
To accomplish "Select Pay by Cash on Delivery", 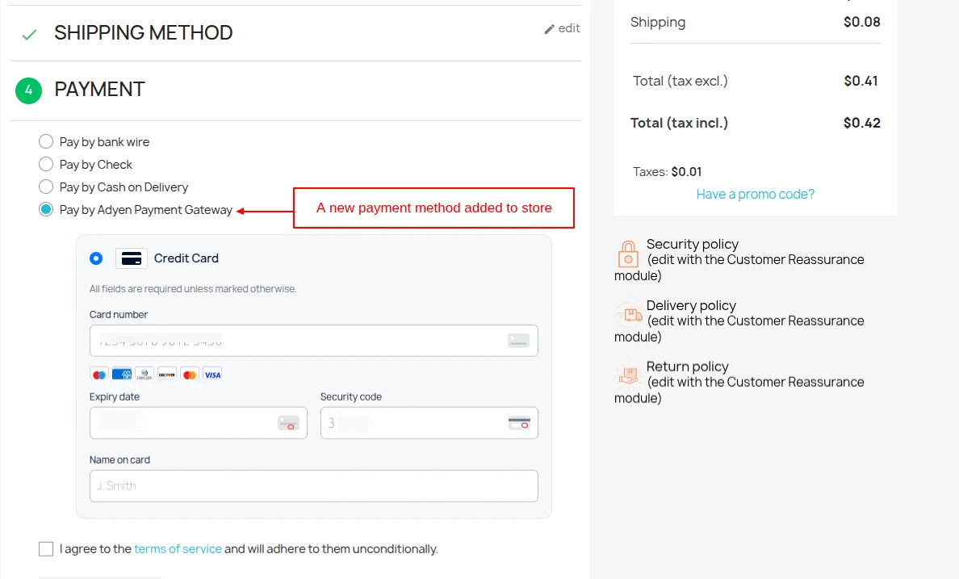I will 46,187.
